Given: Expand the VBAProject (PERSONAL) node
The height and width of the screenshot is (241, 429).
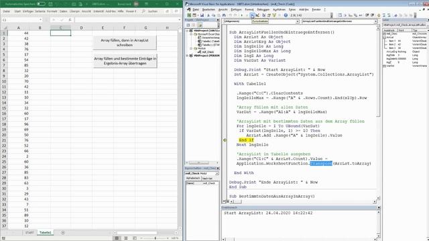Looking at the screenshot, I should 188,56.
